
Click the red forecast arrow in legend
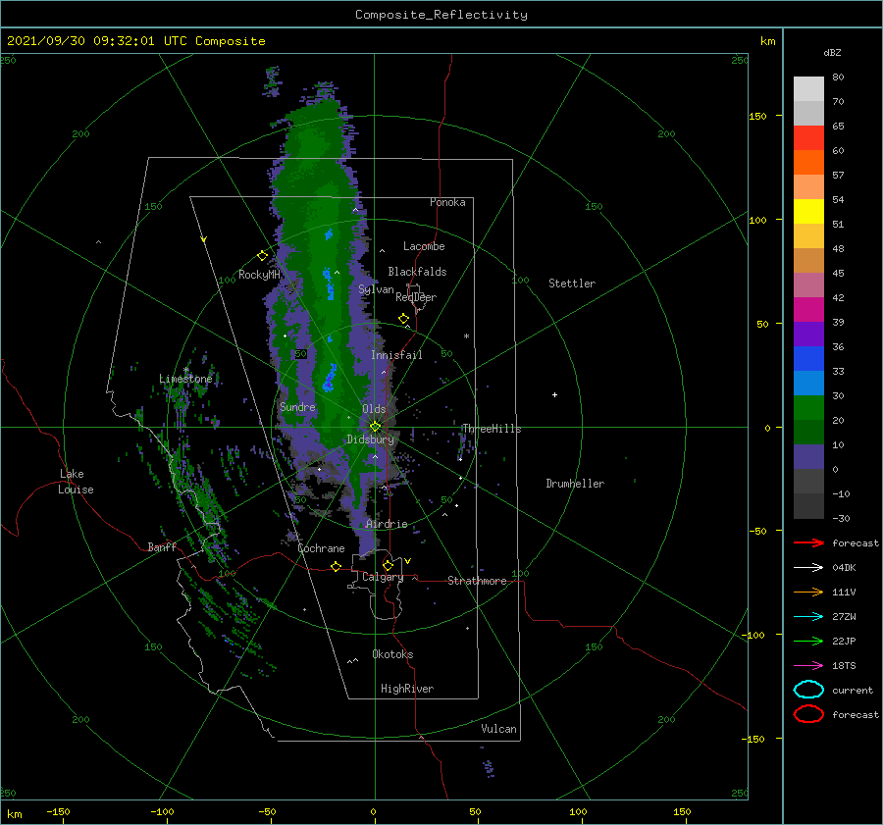pyautogui.click(x=808, y=542)
